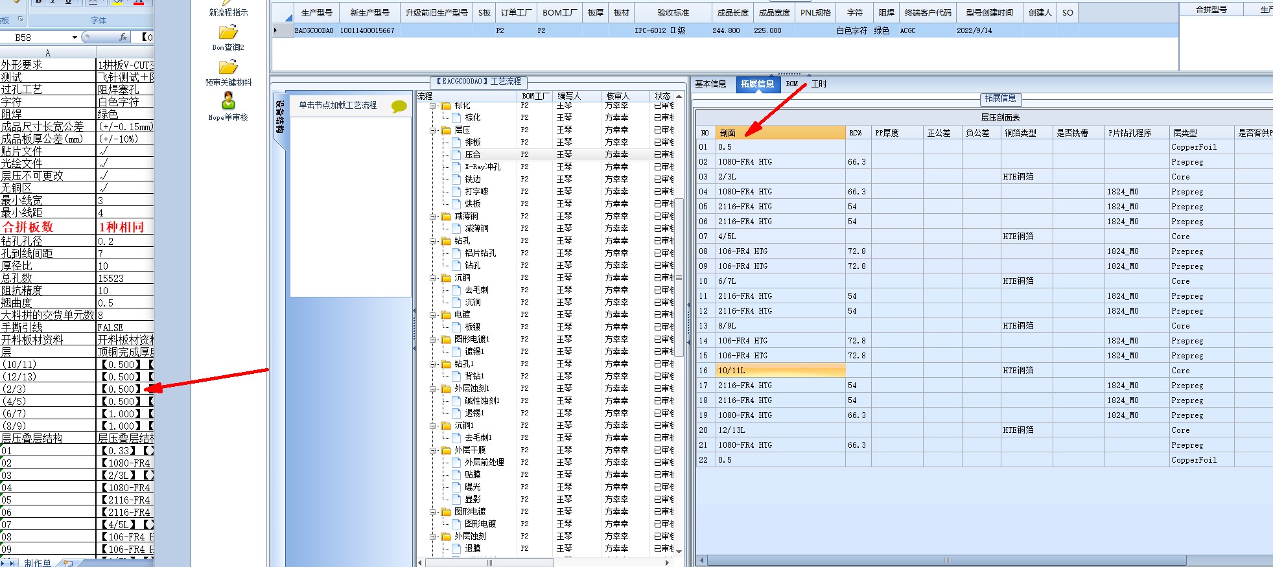
Task: Click the 66.3 RC% cell in row 02
Action: (858, 161)
